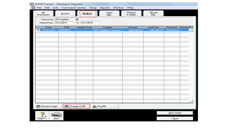Open the Setup menu
The image size is (236, 132).
(93, 8)
